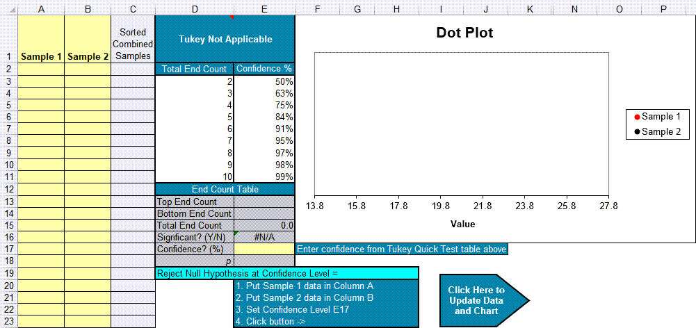Click the Sample 1 header cell

[41, 56]
